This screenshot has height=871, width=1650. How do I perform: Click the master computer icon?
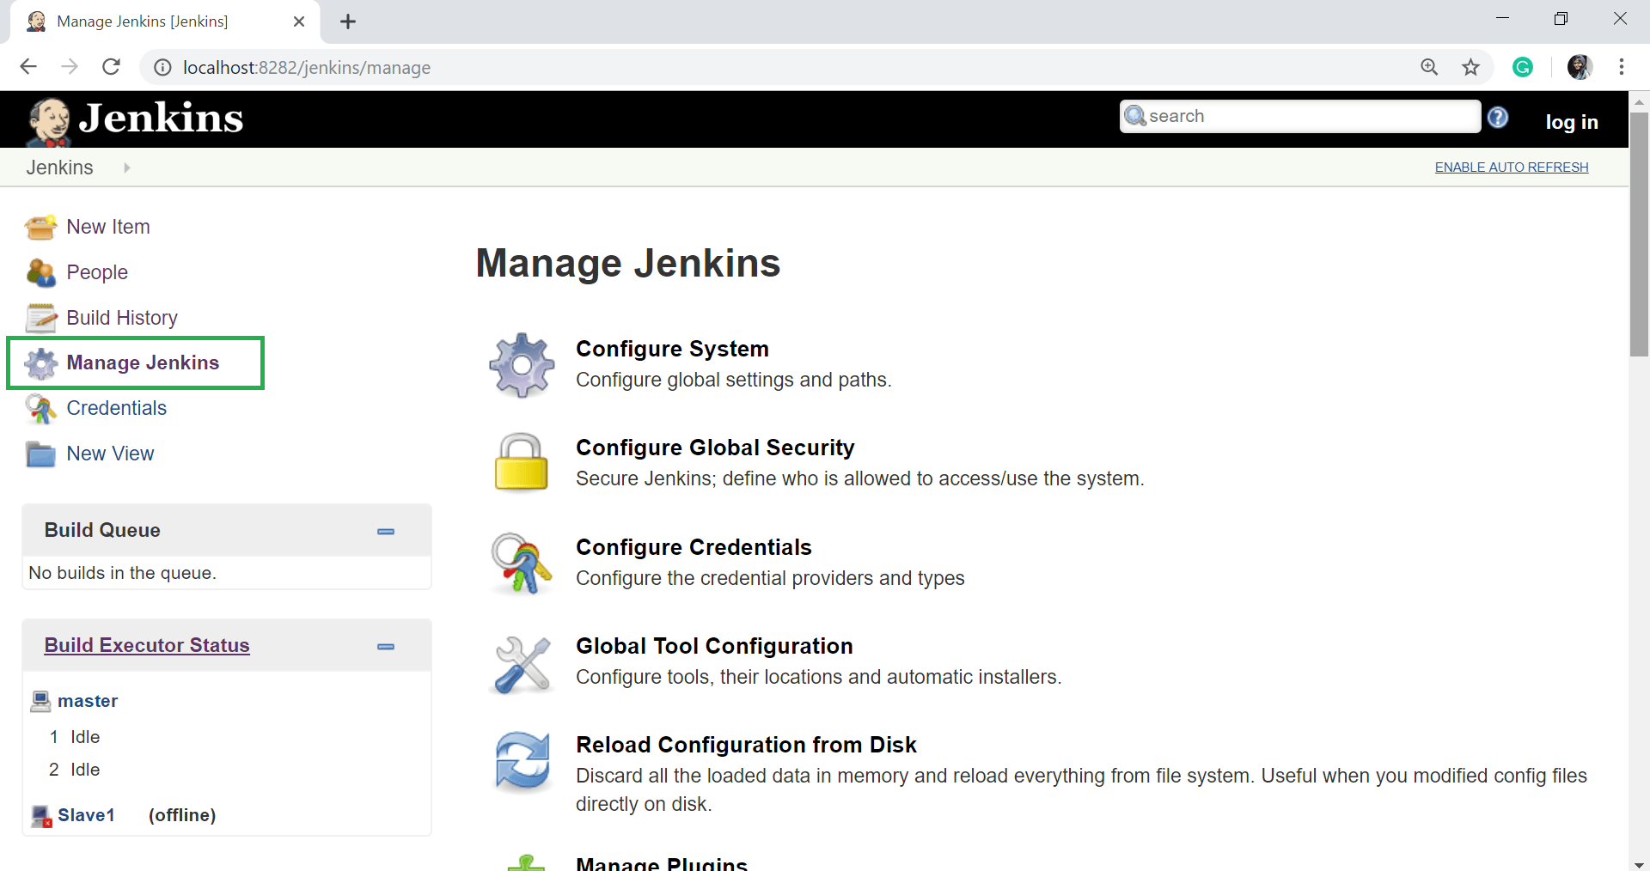pos(40,701)
